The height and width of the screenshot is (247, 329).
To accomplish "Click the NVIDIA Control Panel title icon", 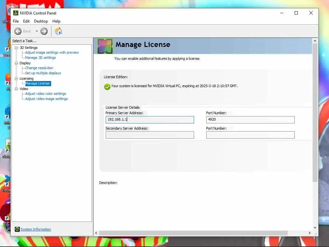I will pyautogui.click(x=16, y=13).
